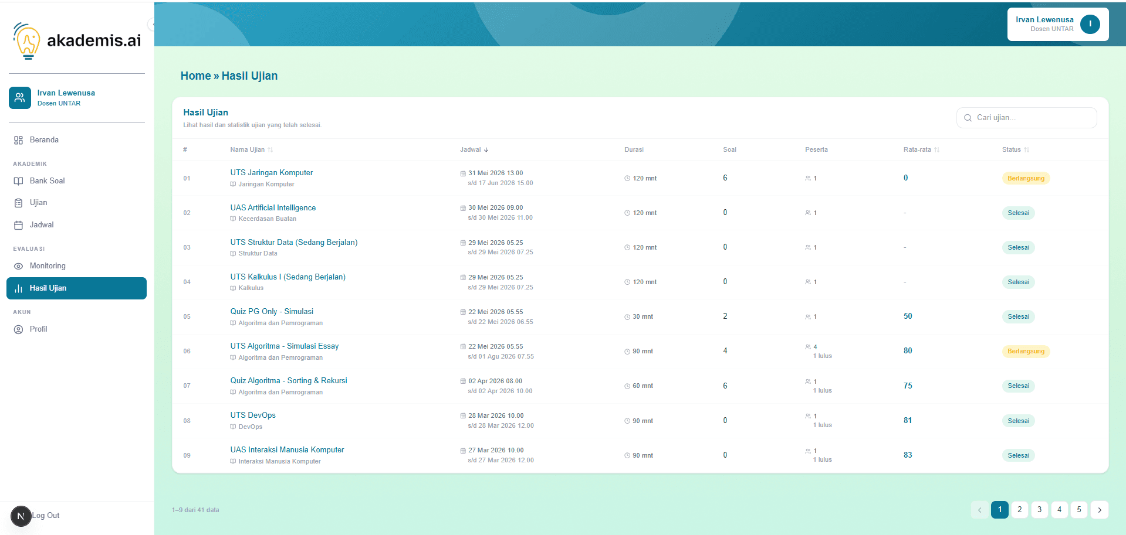This screenshot has height=535, width=1126.
Task: Click the Soal column header
Action: [729, 150]
